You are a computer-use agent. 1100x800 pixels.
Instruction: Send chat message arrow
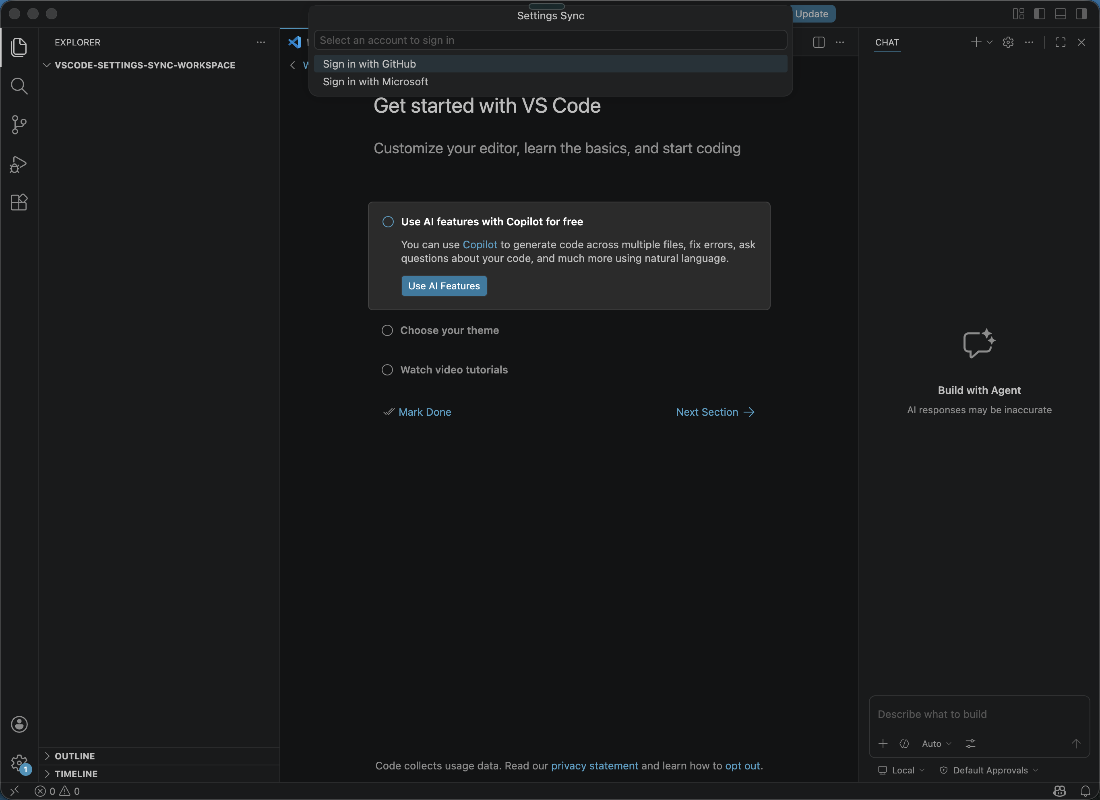(1076, 743)
